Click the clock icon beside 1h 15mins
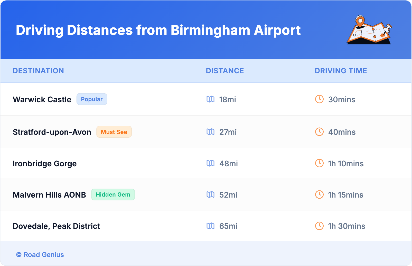 (x=319, y=195)
